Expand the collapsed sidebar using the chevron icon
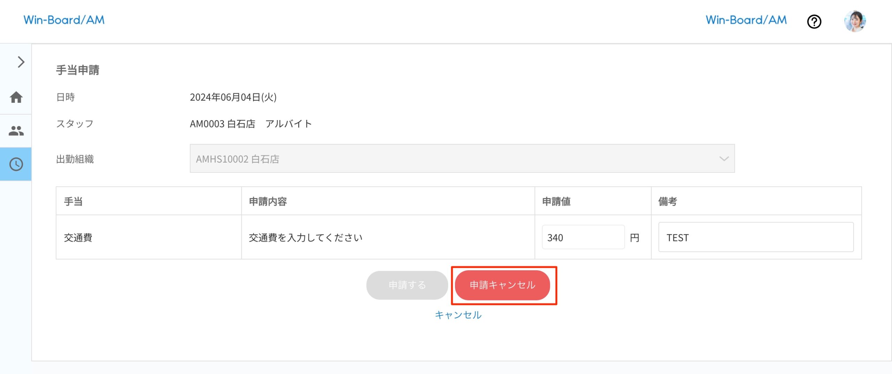The width and height of the screenshot is (892, 374). click(21, 62)
